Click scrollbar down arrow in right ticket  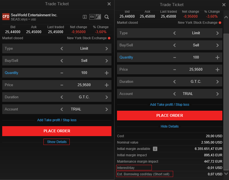click(x=226, y=174)
